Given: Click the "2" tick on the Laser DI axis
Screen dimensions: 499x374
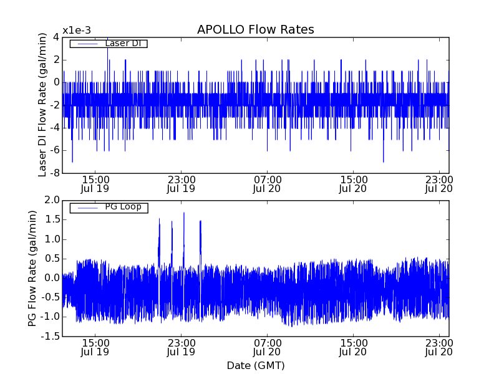Looking at the screenshot, I should click(56, 60).
